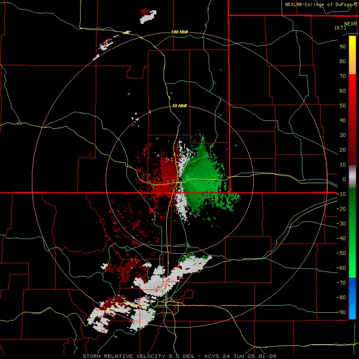The height and width of the screenshot is (359, 359).
Task: Select the positive 90 knot scale label
Action: (x=343, y=47)
